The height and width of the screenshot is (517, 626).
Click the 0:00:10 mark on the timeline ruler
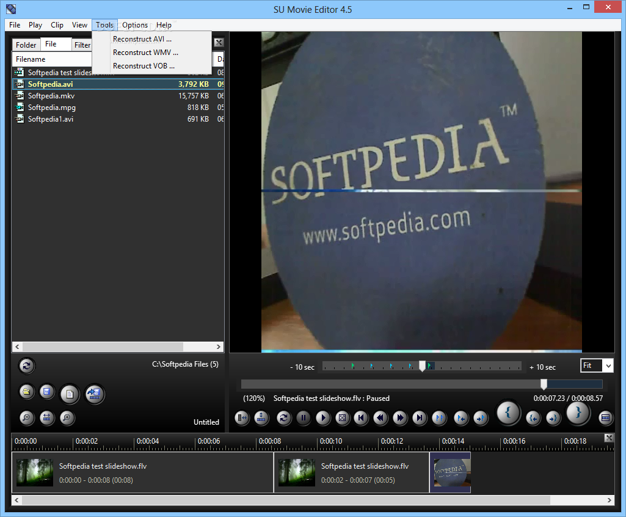331,441
